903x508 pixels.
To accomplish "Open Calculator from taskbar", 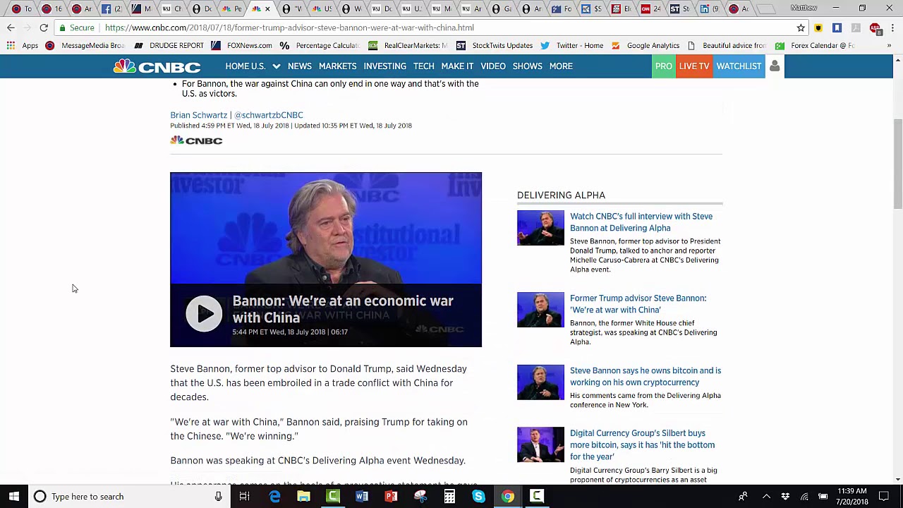I will [449, 497].
